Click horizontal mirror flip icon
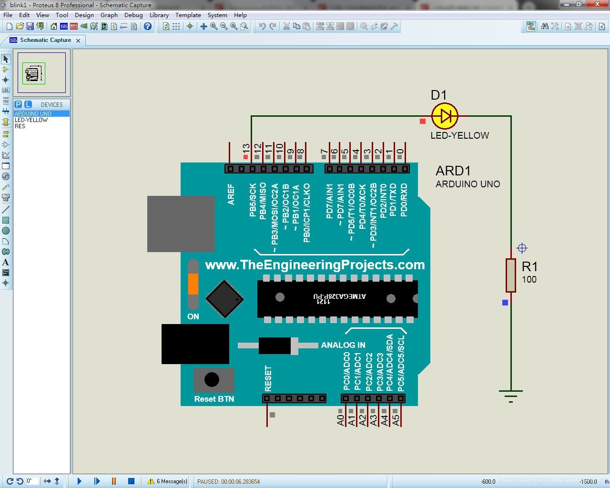Image resolution: width=610 pixels, height=488 pixels. (x=47, y=481)
